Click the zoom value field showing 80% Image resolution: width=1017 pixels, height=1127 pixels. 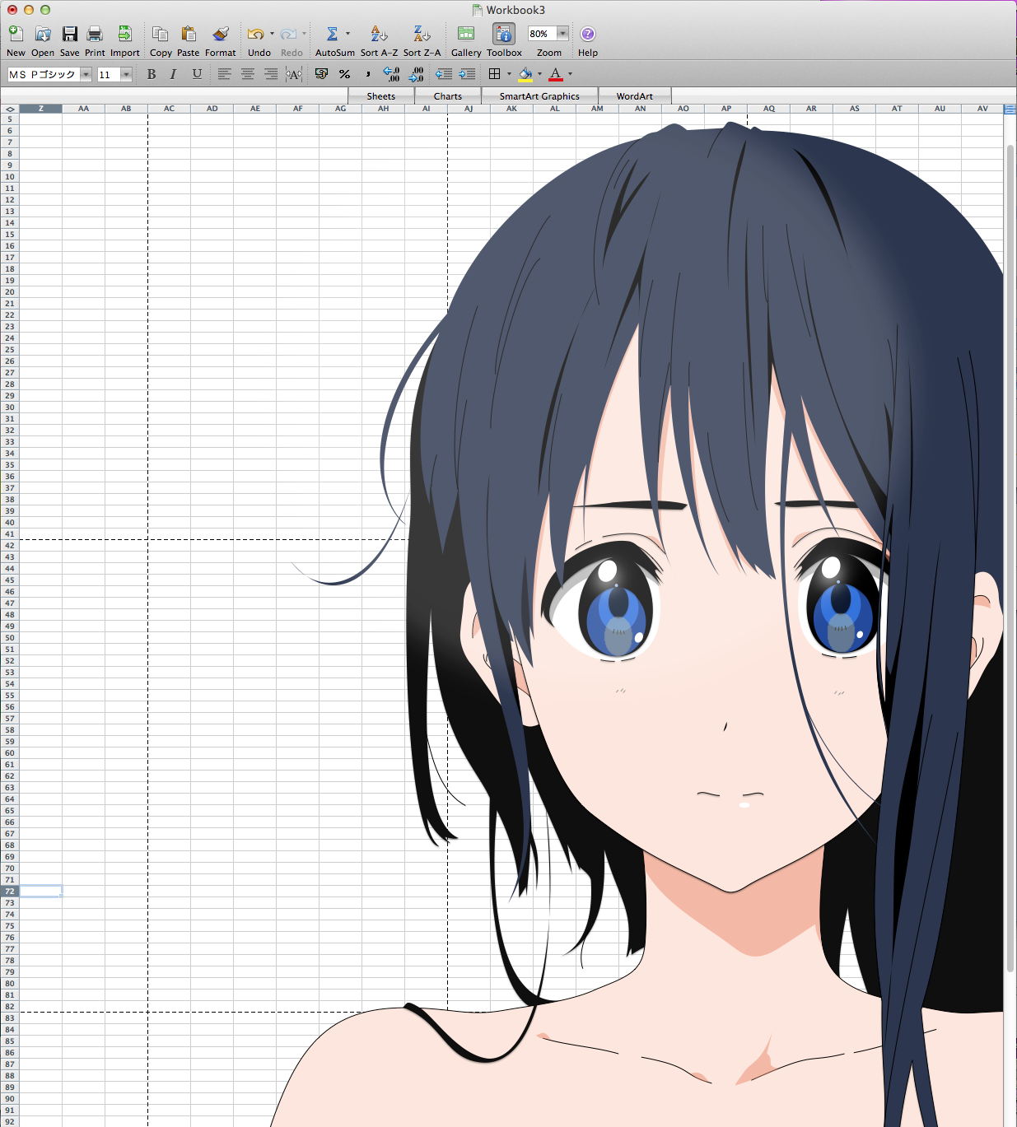tap(542, 34)
